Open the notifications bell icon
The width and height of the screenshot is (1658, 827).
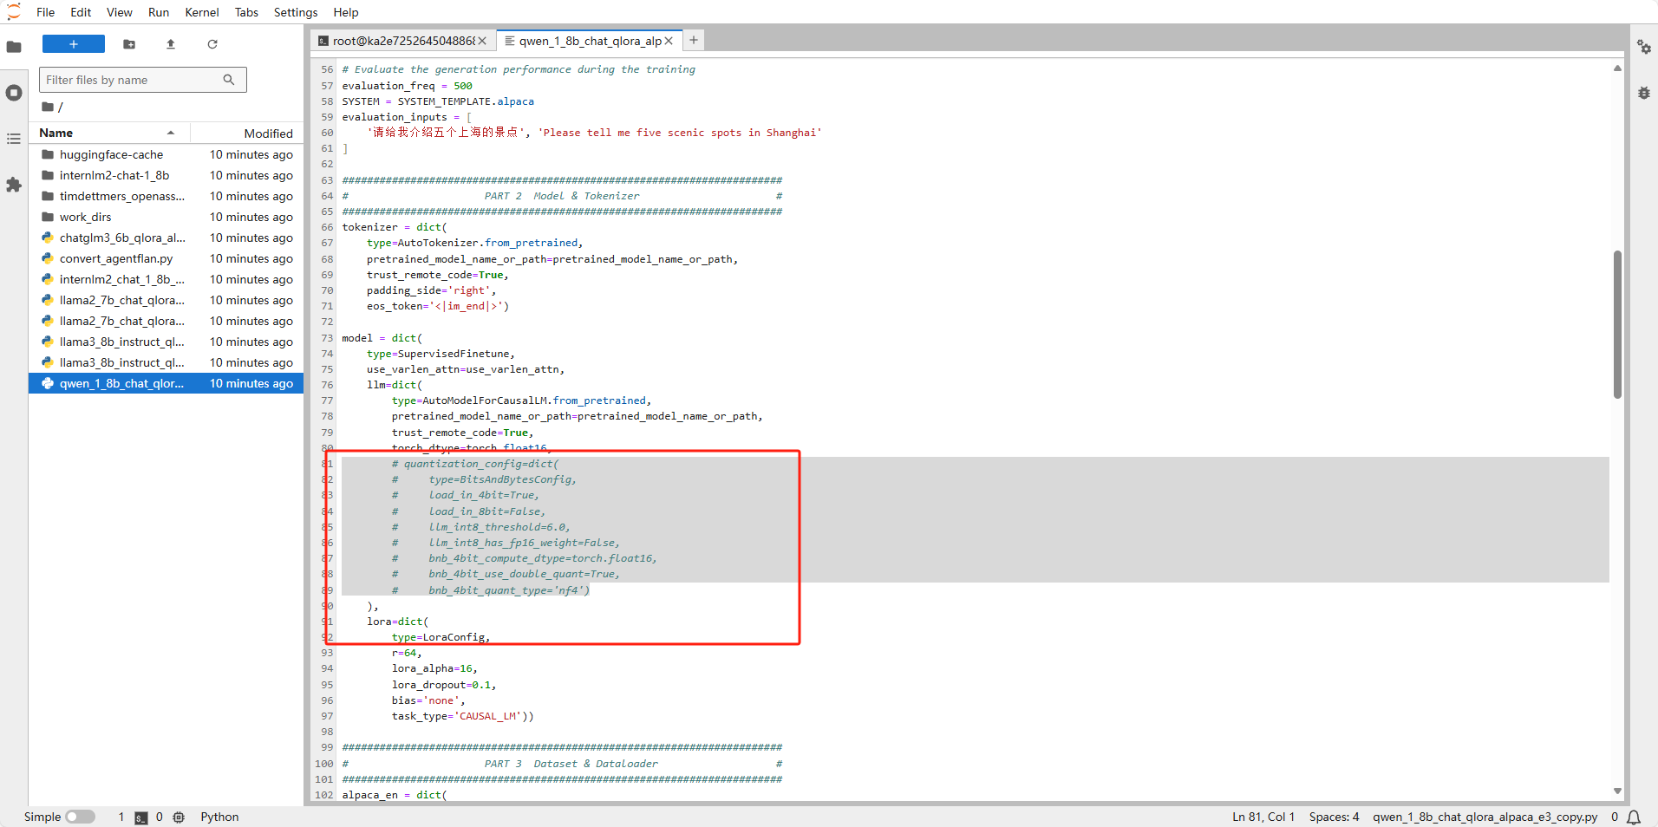[1634, 817]
